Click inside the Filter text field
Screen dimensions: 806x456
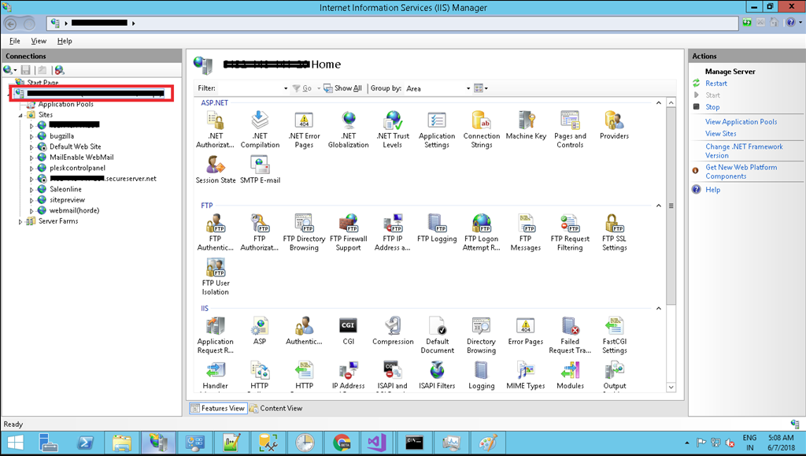click(x=250, y=88)
